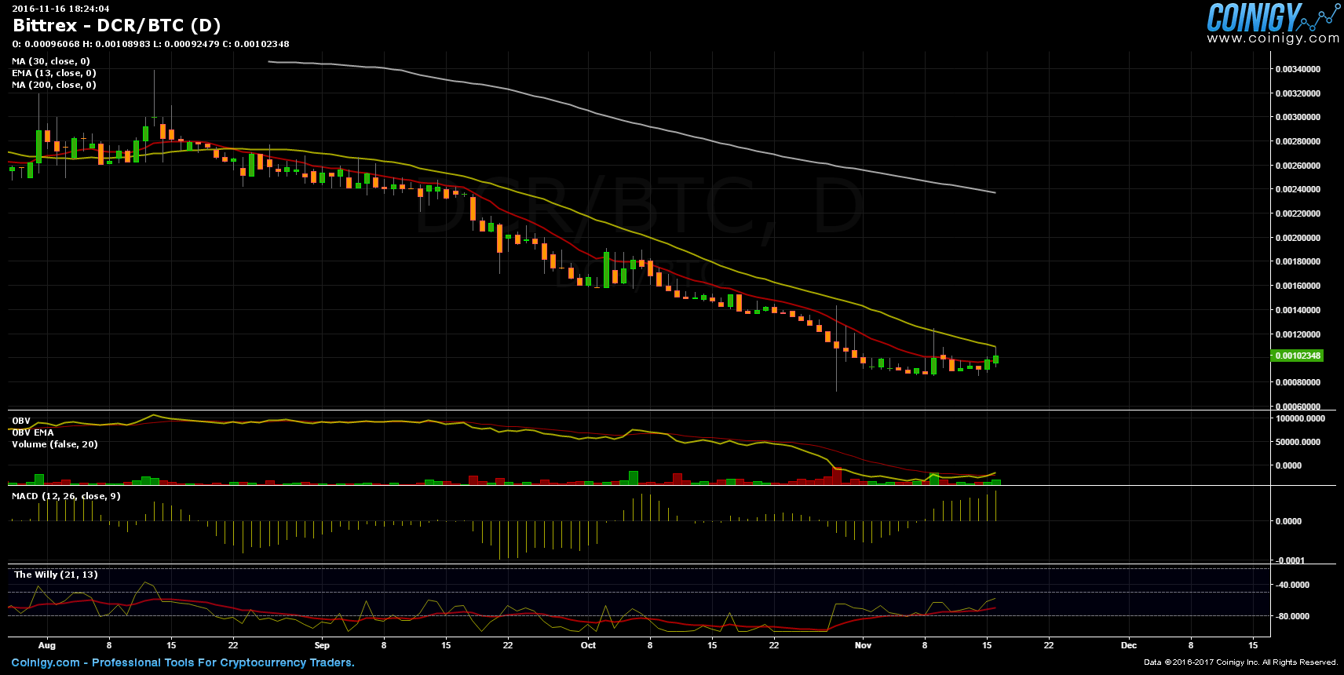Click the Dec label on the time axis
Screen dimensions: 1344x675
click(x=1129, y=645)
